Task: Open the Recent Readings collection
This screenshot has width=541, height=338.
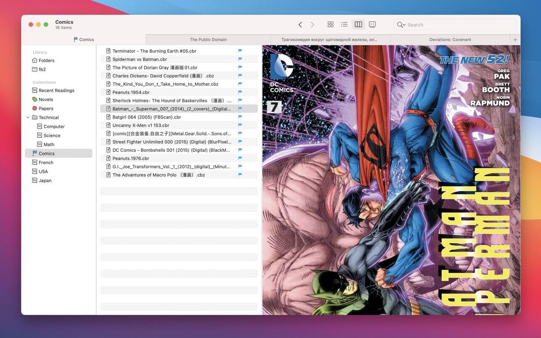Action: (x=56, y=90)
